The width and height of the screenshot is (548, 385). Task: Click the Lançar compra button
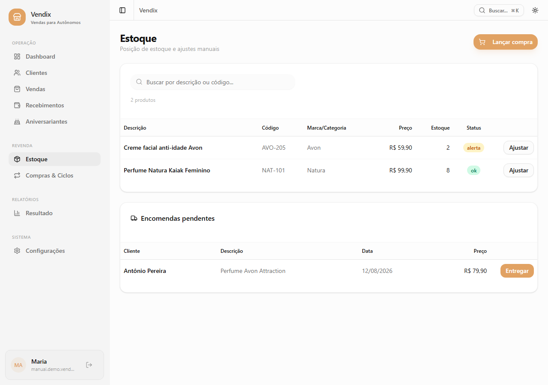[x=506, y=42]
